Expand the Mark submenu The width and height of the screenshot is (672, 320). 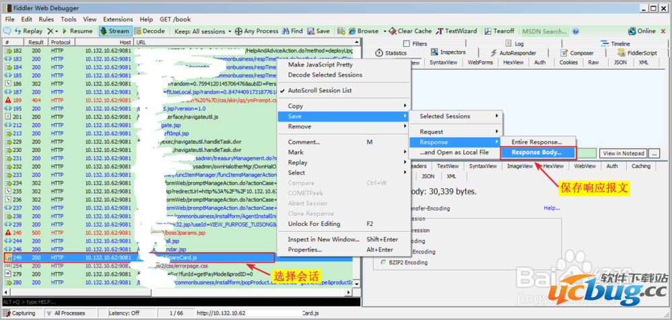[x=343, y=152]
